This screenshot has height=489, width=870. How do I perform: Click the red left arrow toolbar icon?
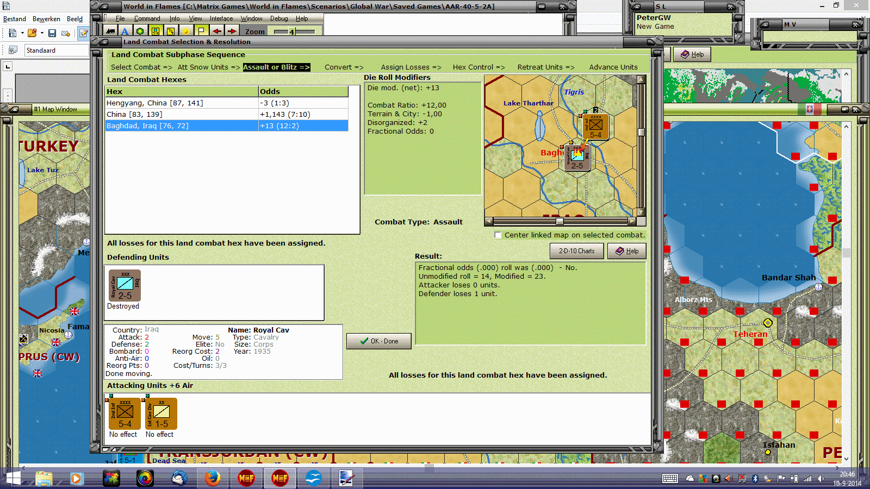point(216,31)
